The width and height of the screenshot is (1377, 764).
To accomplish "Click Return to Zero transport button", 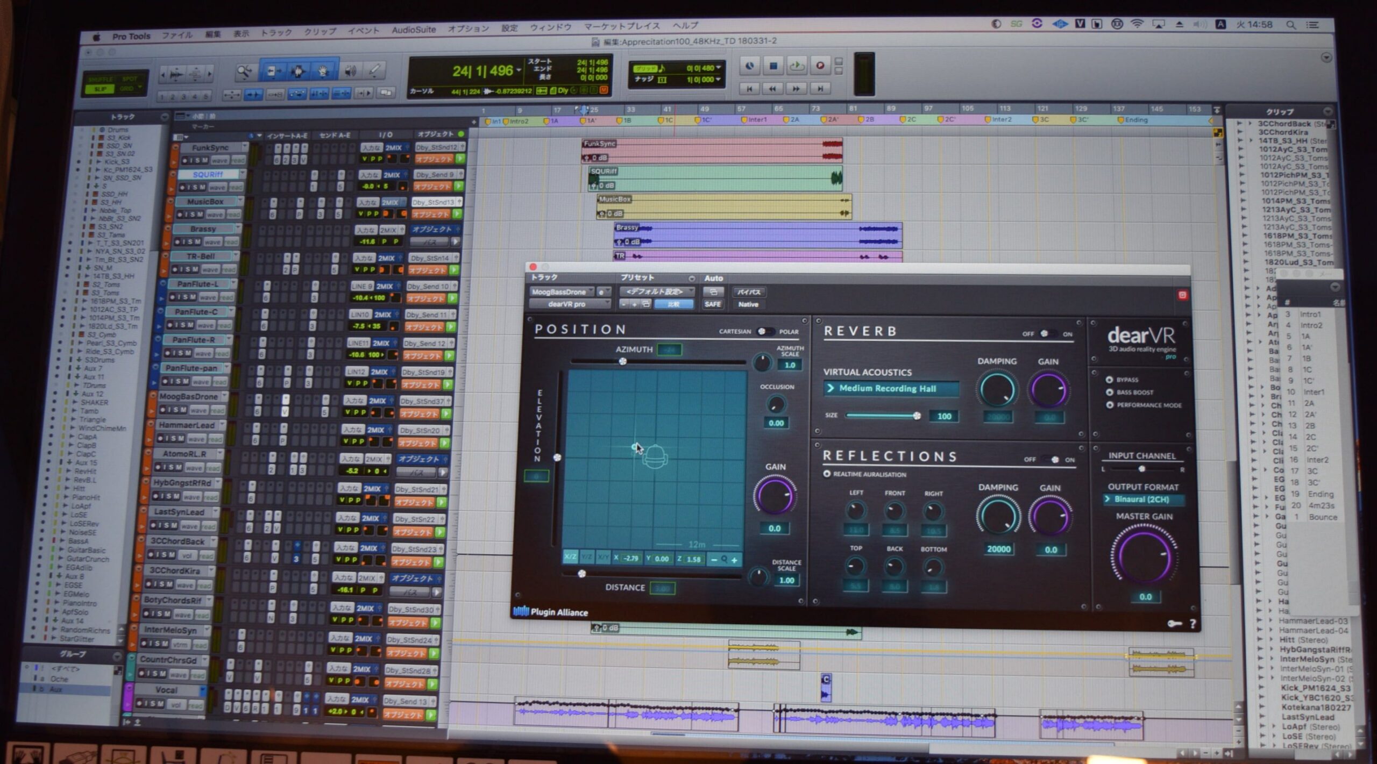I will 750,88.
